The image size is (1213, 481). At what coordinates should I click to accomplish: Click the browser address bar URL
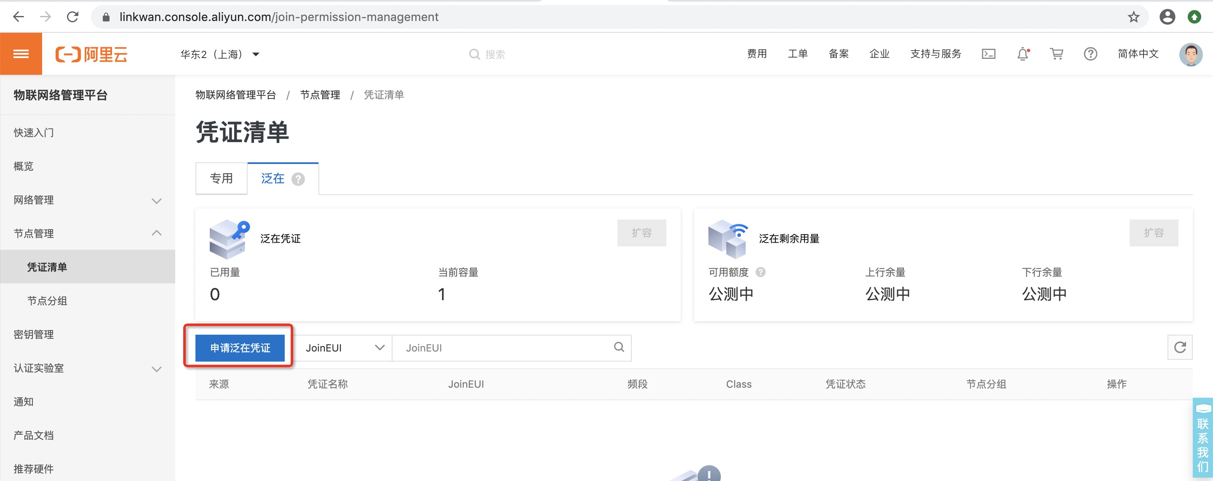pos(279,17)
